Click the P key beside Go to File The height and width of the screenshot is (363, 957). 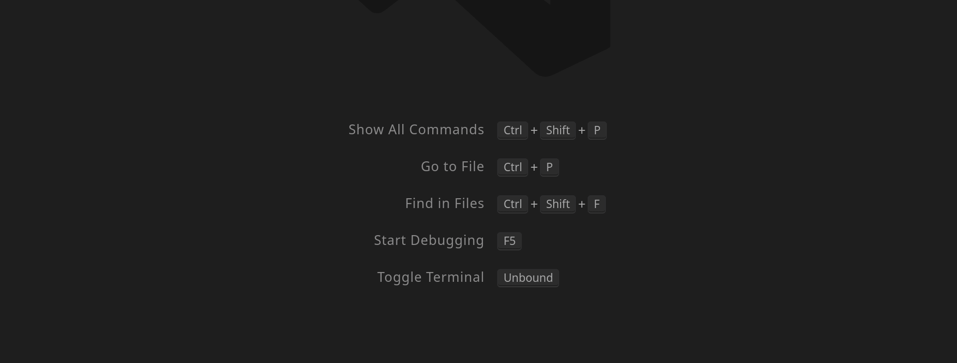(x=549, y=167)
